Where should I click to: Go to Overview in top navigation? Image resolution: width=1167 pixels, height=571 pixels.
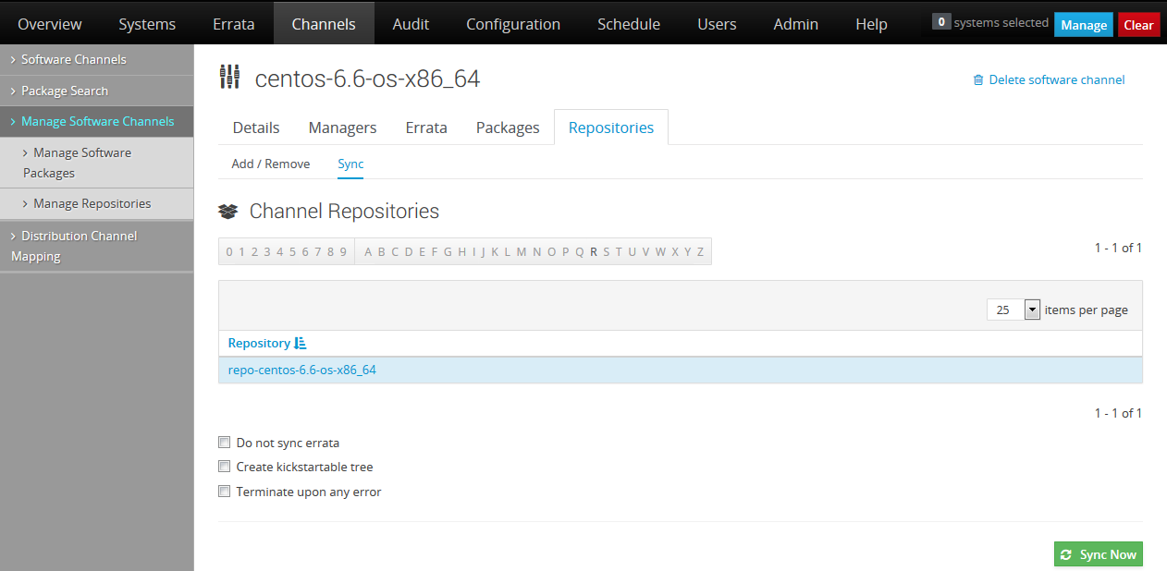tap(50, 24)
